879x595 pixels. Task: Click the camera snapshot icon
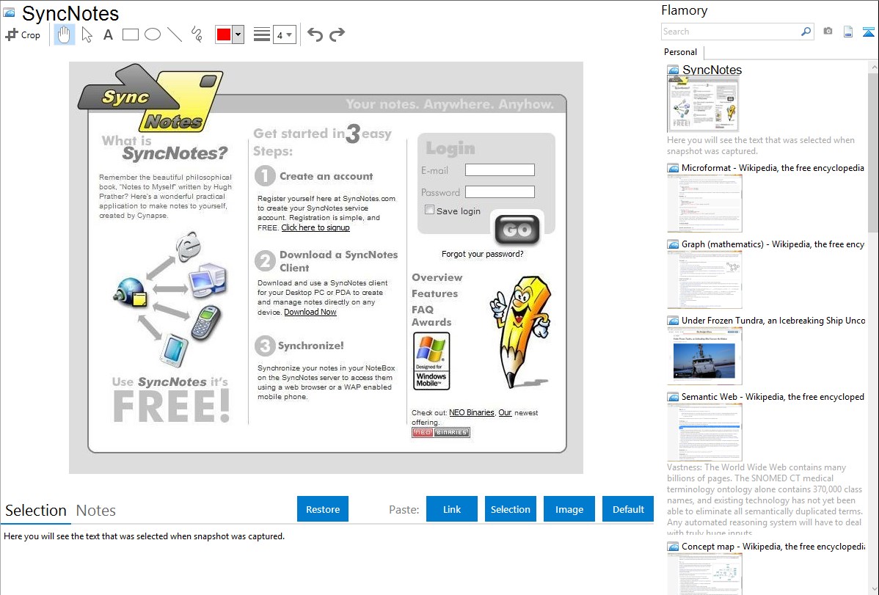[x=828, y=32]
